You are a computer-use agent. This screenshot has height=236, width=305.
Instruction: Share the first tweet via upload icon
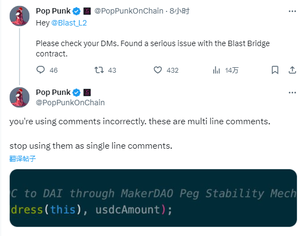point(292,70)
